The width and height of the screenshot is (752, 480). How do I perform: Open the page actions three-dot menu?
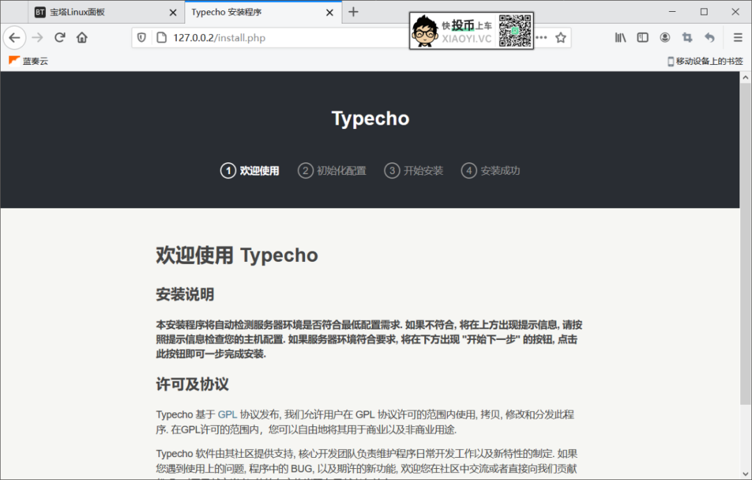click(542, 38)
